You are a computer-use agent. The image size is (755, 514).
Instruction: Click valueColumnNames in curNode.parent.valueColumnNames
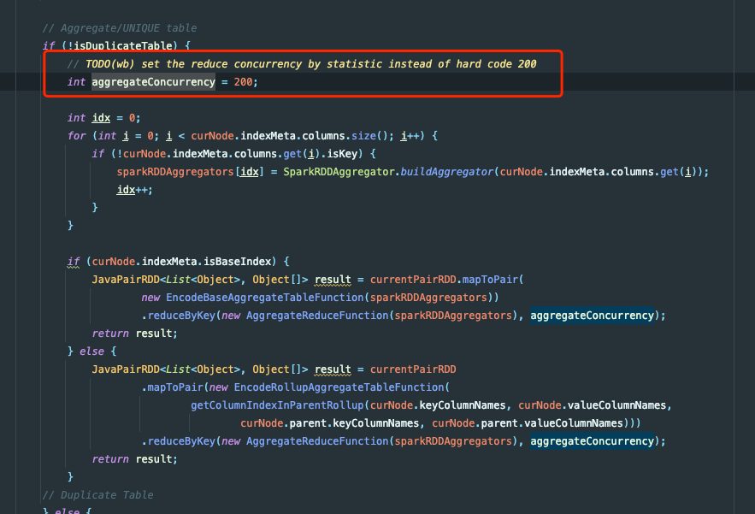[574, 423]
